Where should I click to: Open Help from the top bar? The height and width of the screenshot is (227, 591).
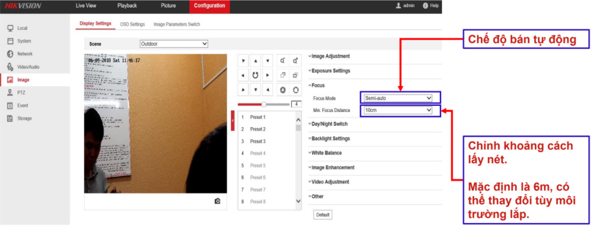pos(431,6)
